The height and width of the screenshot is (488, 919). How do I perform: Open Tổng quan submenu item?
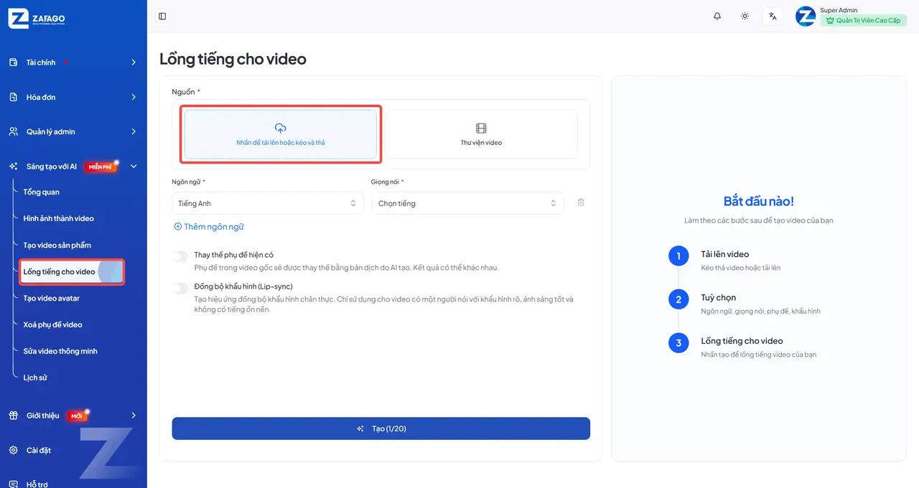pyautogui.click(x=41, y=192)
